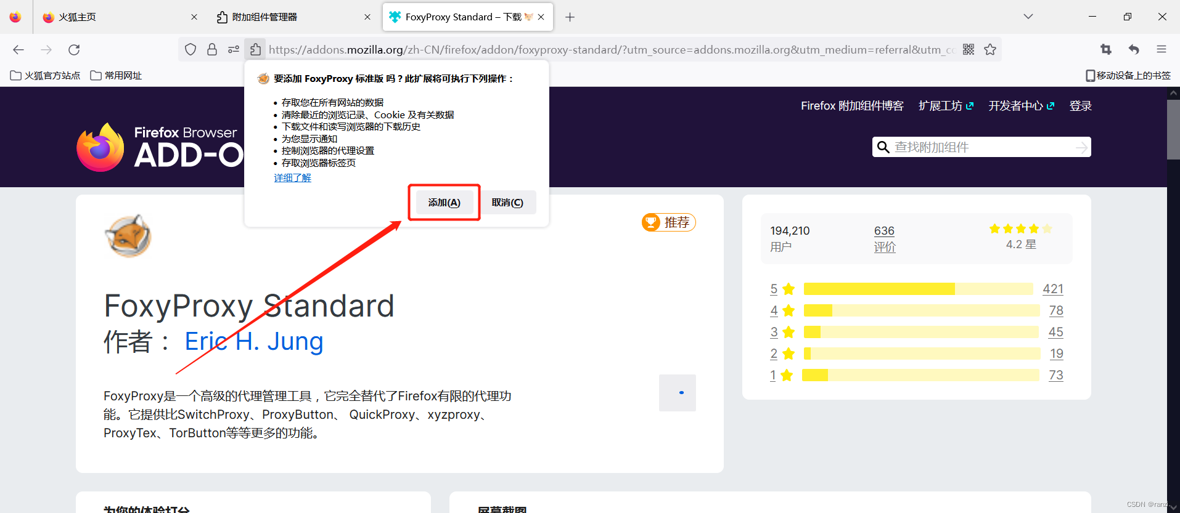This screenshot has height=513, width=1180.
Task: Open the Firefox hamburger menu
Action: point(1162,49)
